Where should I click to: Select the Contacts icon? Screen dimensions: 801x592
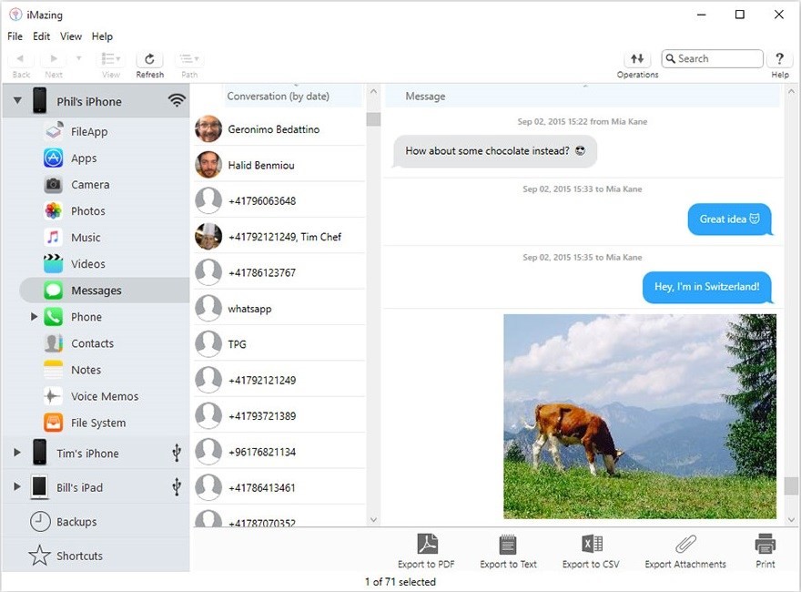[54, 343]
